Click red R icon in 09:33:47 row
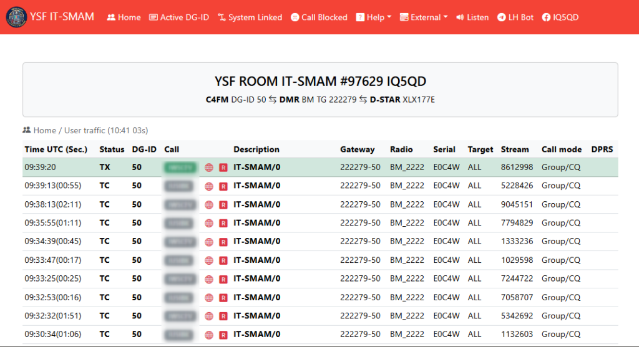This screenshot has height=347, width=639. [x=223, y=260]
